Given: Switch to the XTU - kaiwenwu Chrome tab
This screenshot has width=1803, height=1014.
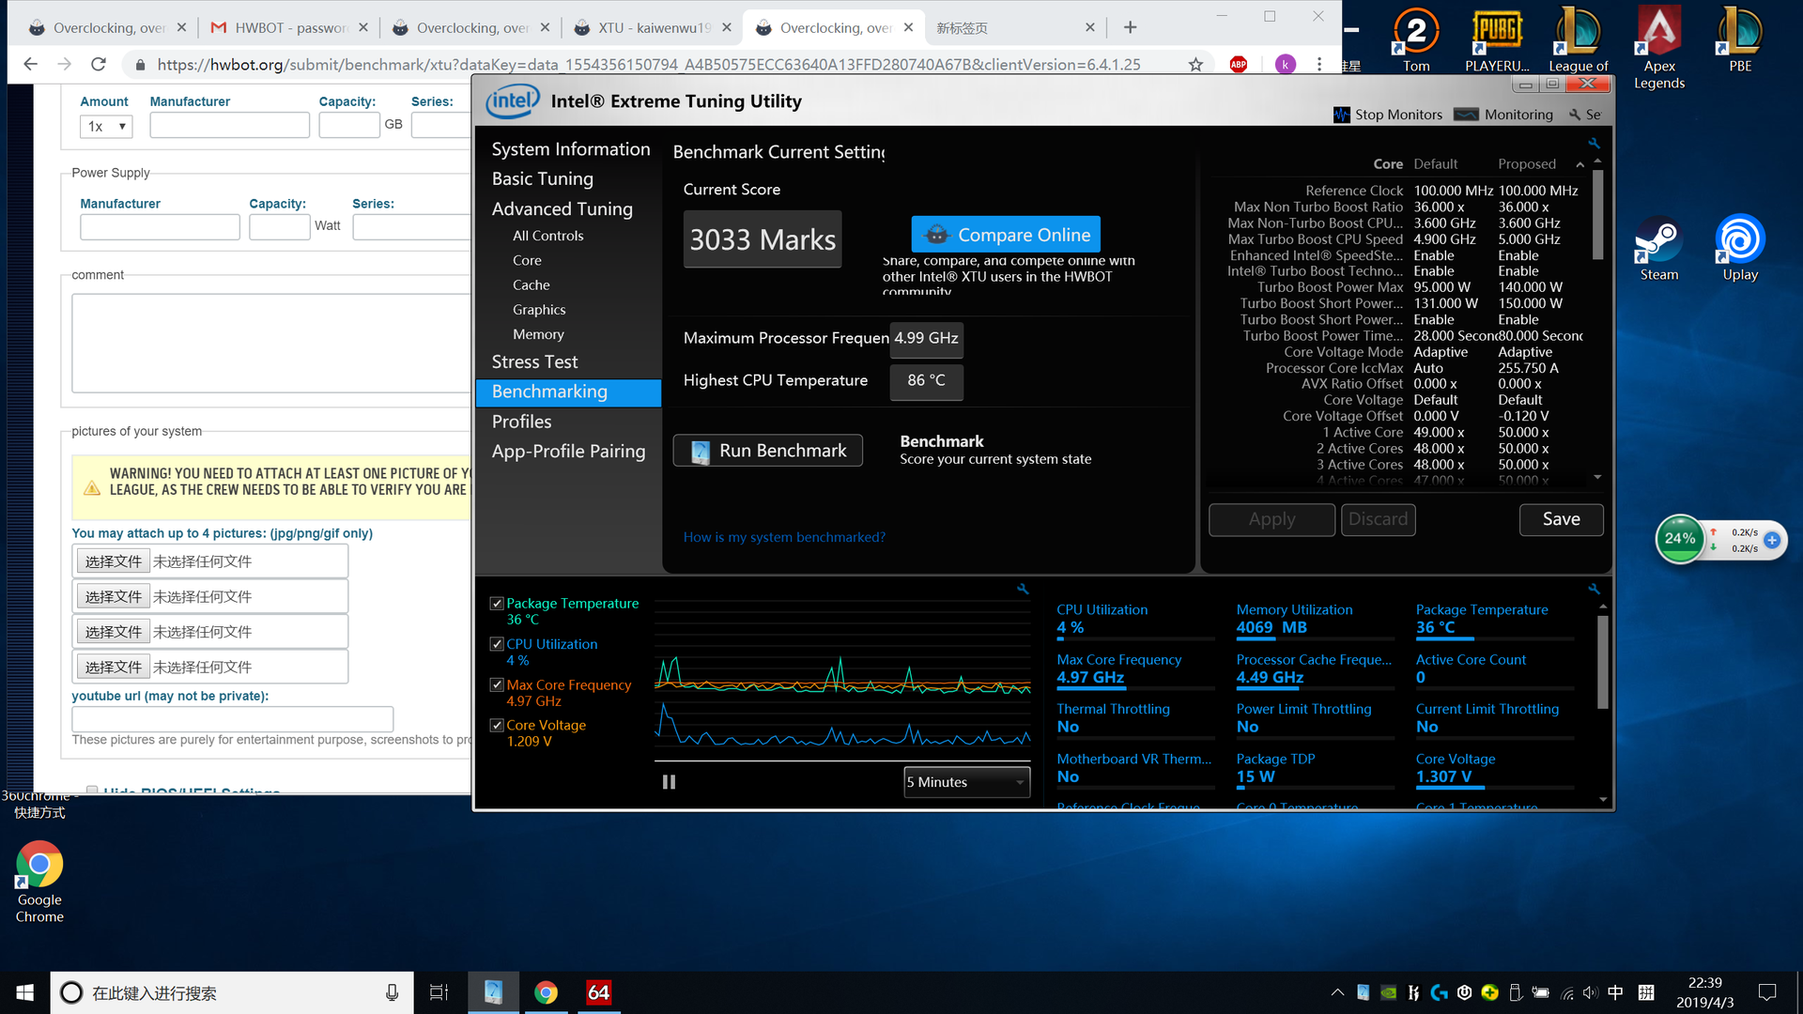Looking at the screenshot, I should [653, 28].
